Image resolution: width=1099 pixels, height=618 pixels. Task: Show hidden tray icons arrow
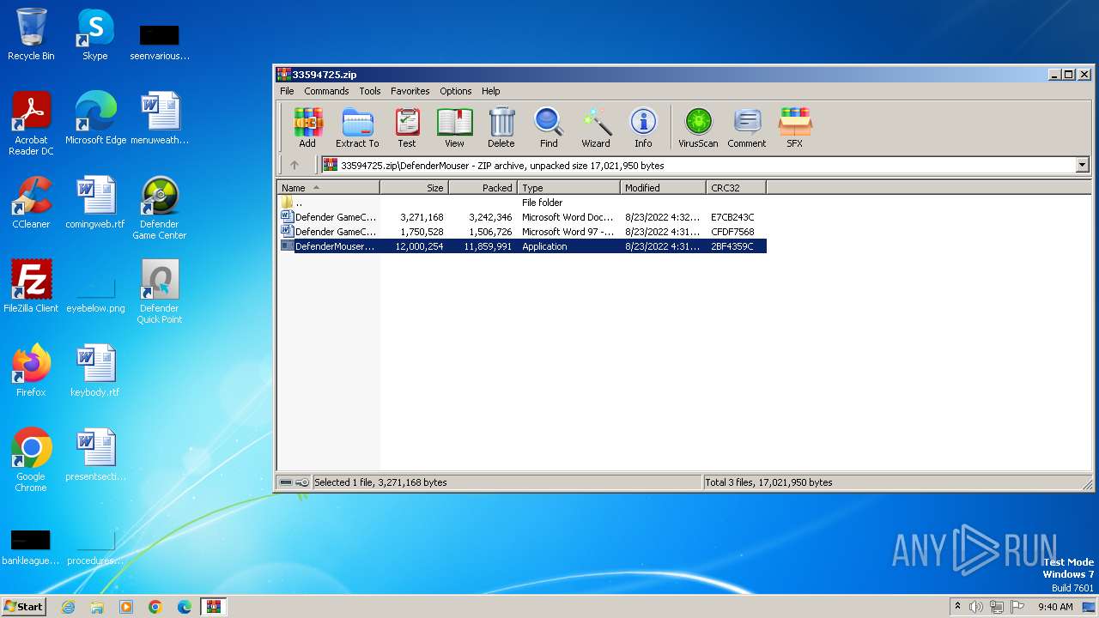tap(957, 606)
